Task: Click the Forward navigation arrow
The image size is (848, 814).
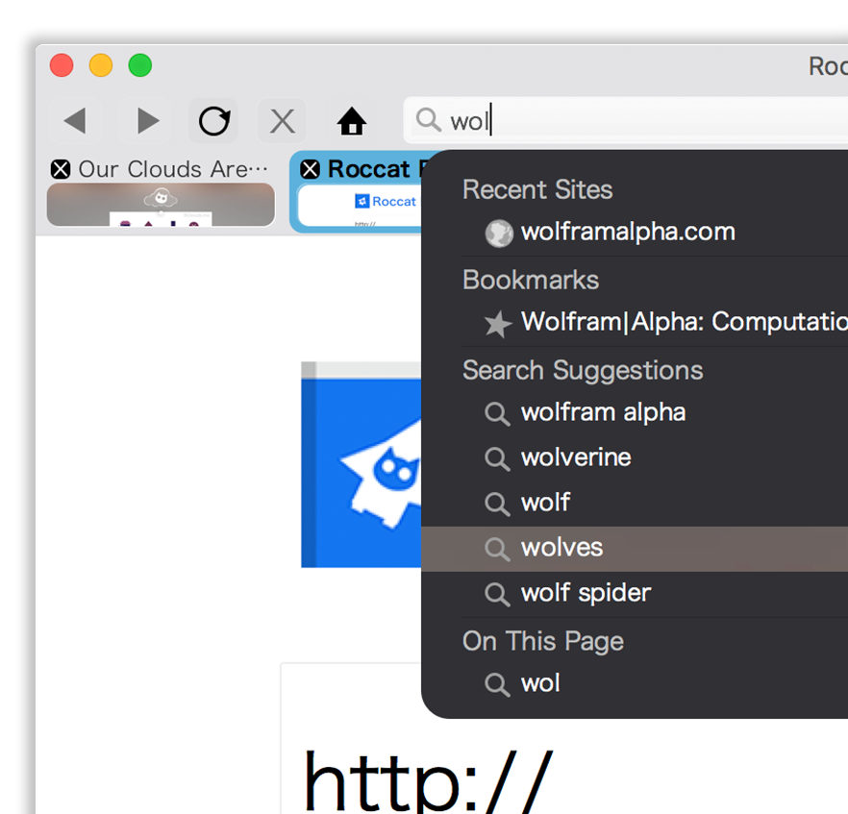Action: click(146, 121)
